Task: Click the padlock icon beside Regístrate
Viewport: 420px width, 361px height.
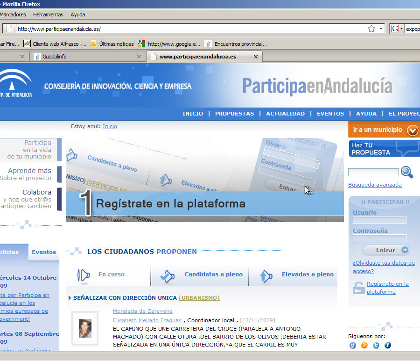Action: point(358,288)
